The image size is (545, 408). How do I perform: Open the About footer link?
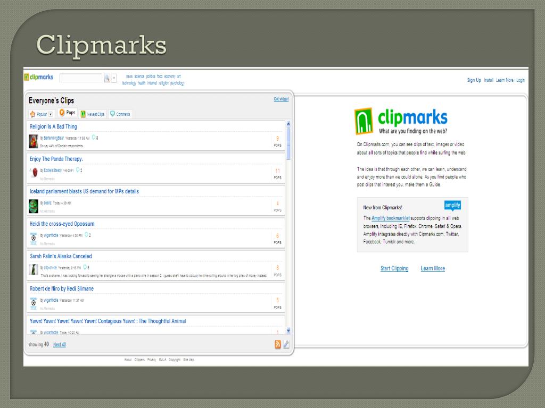(128, 360)
